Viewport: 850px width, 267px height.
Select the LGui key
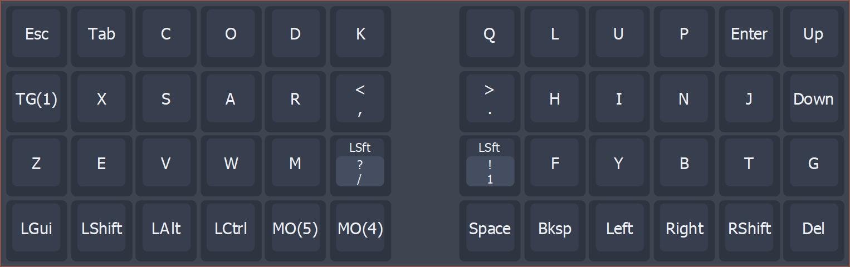click(37, 229)
